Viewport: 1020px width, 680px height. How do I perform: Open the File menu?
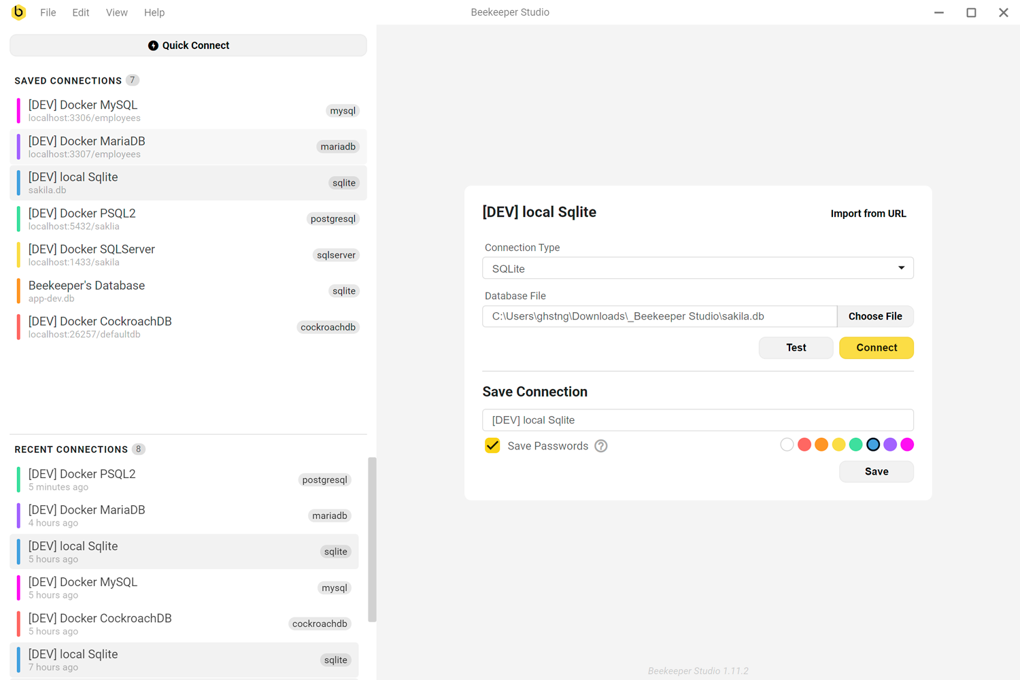(48, 12)
